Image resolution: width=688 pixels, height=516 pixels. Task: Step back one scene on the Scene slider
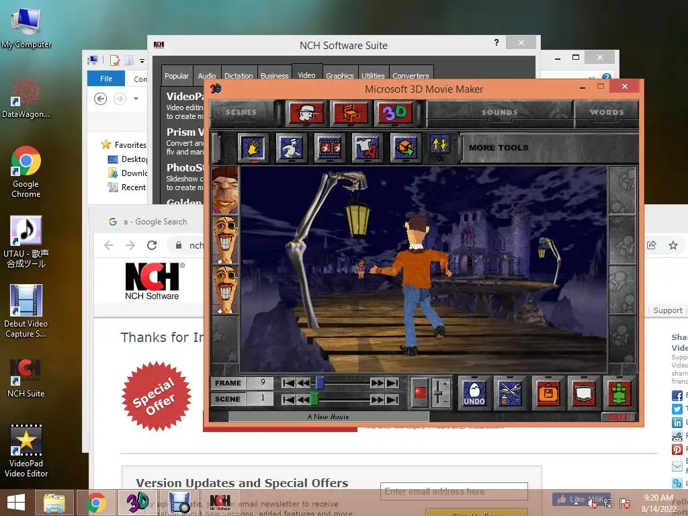(x=303, y=399)
